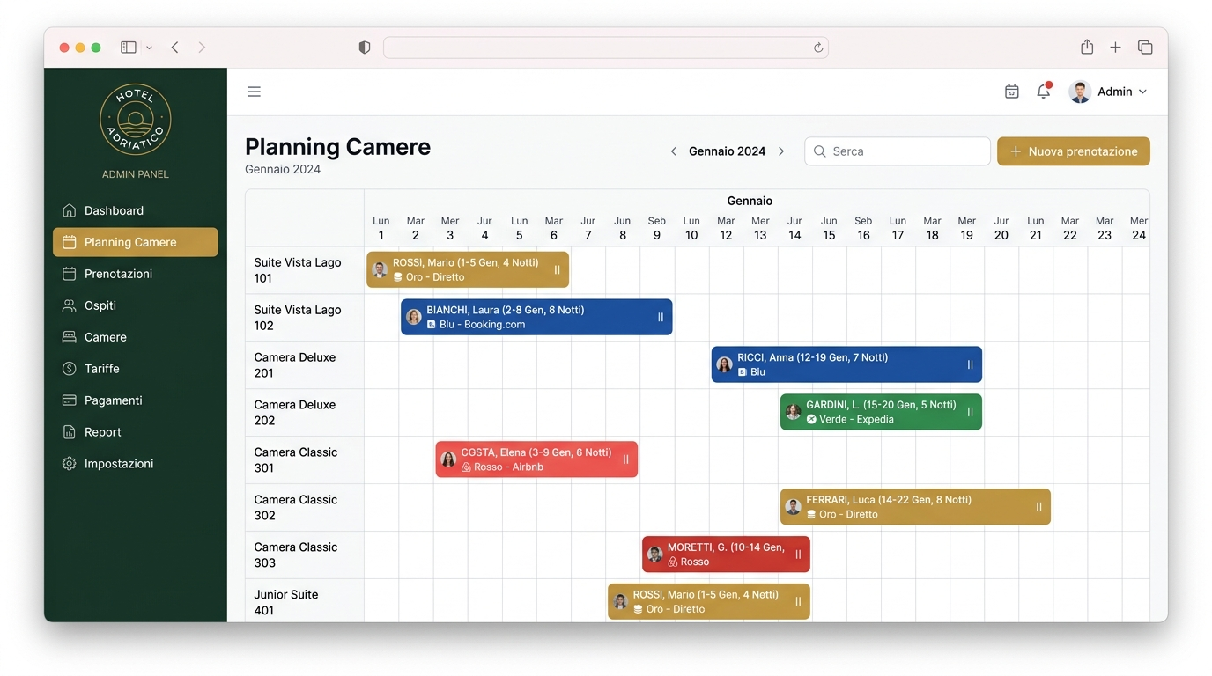
Task: Open the hamburger menu icon
Action: tap(254, 92)
